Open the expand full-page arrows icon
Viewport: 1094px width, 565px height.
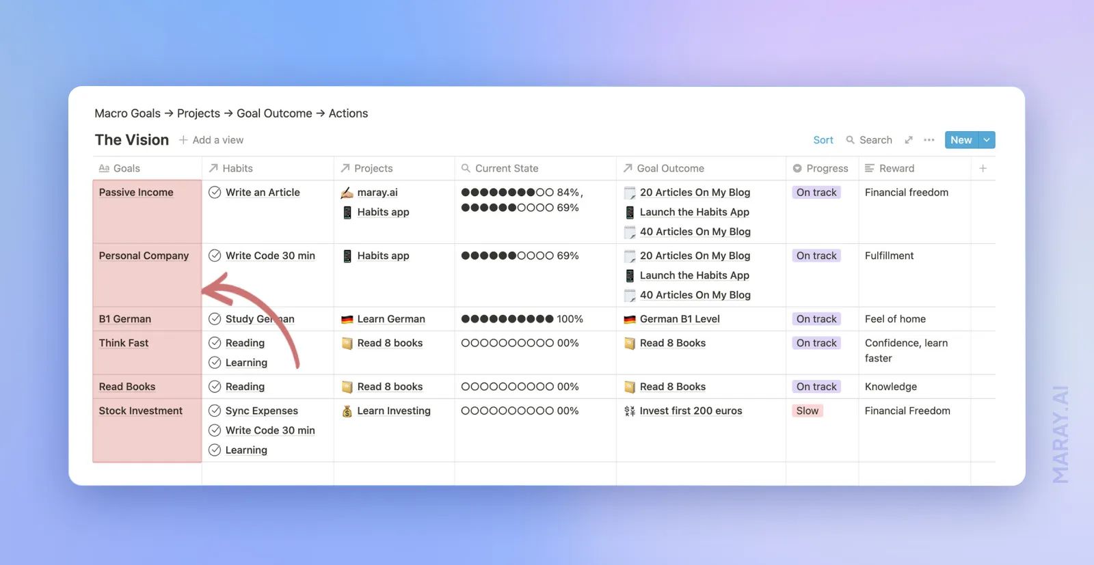[909, 140]
